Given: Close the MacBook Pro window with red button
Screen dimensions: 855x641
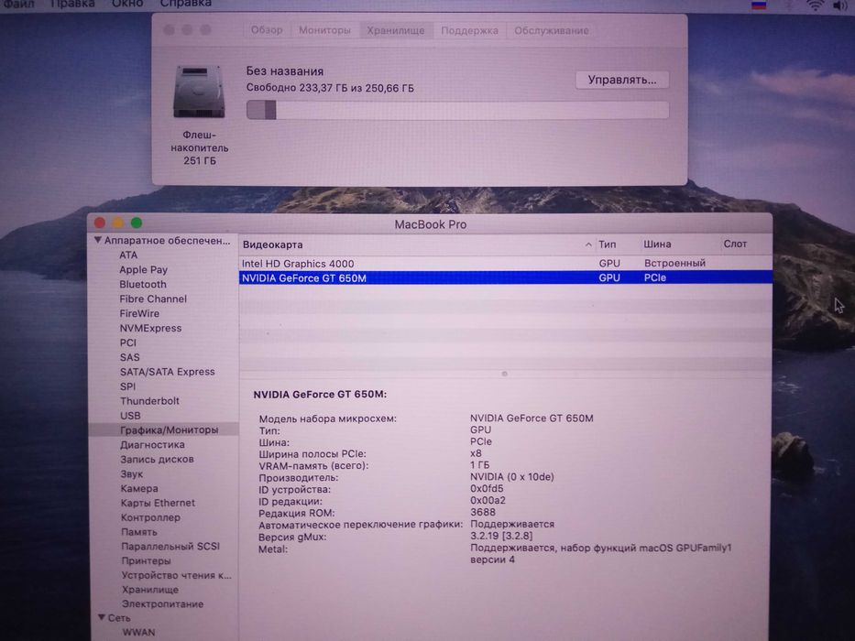Looking at the screenshot, I should point(100,223).
